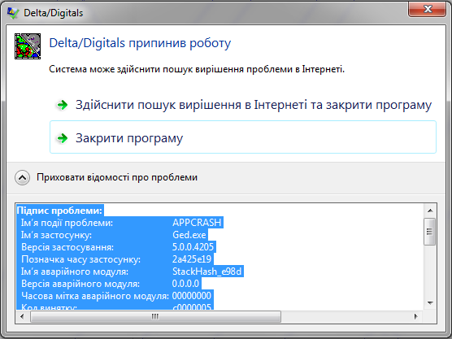This screenshot has width=452, height=339.
Task: Collapse details with the chevron-up button
Action: (x=22, y=177)
